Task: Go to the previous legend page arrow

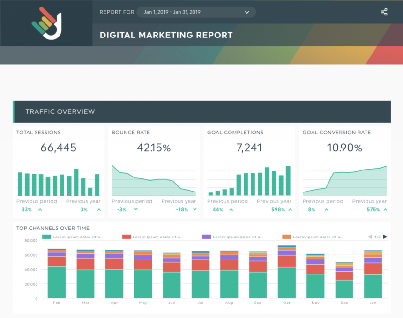Action: [x=370, y=237]
